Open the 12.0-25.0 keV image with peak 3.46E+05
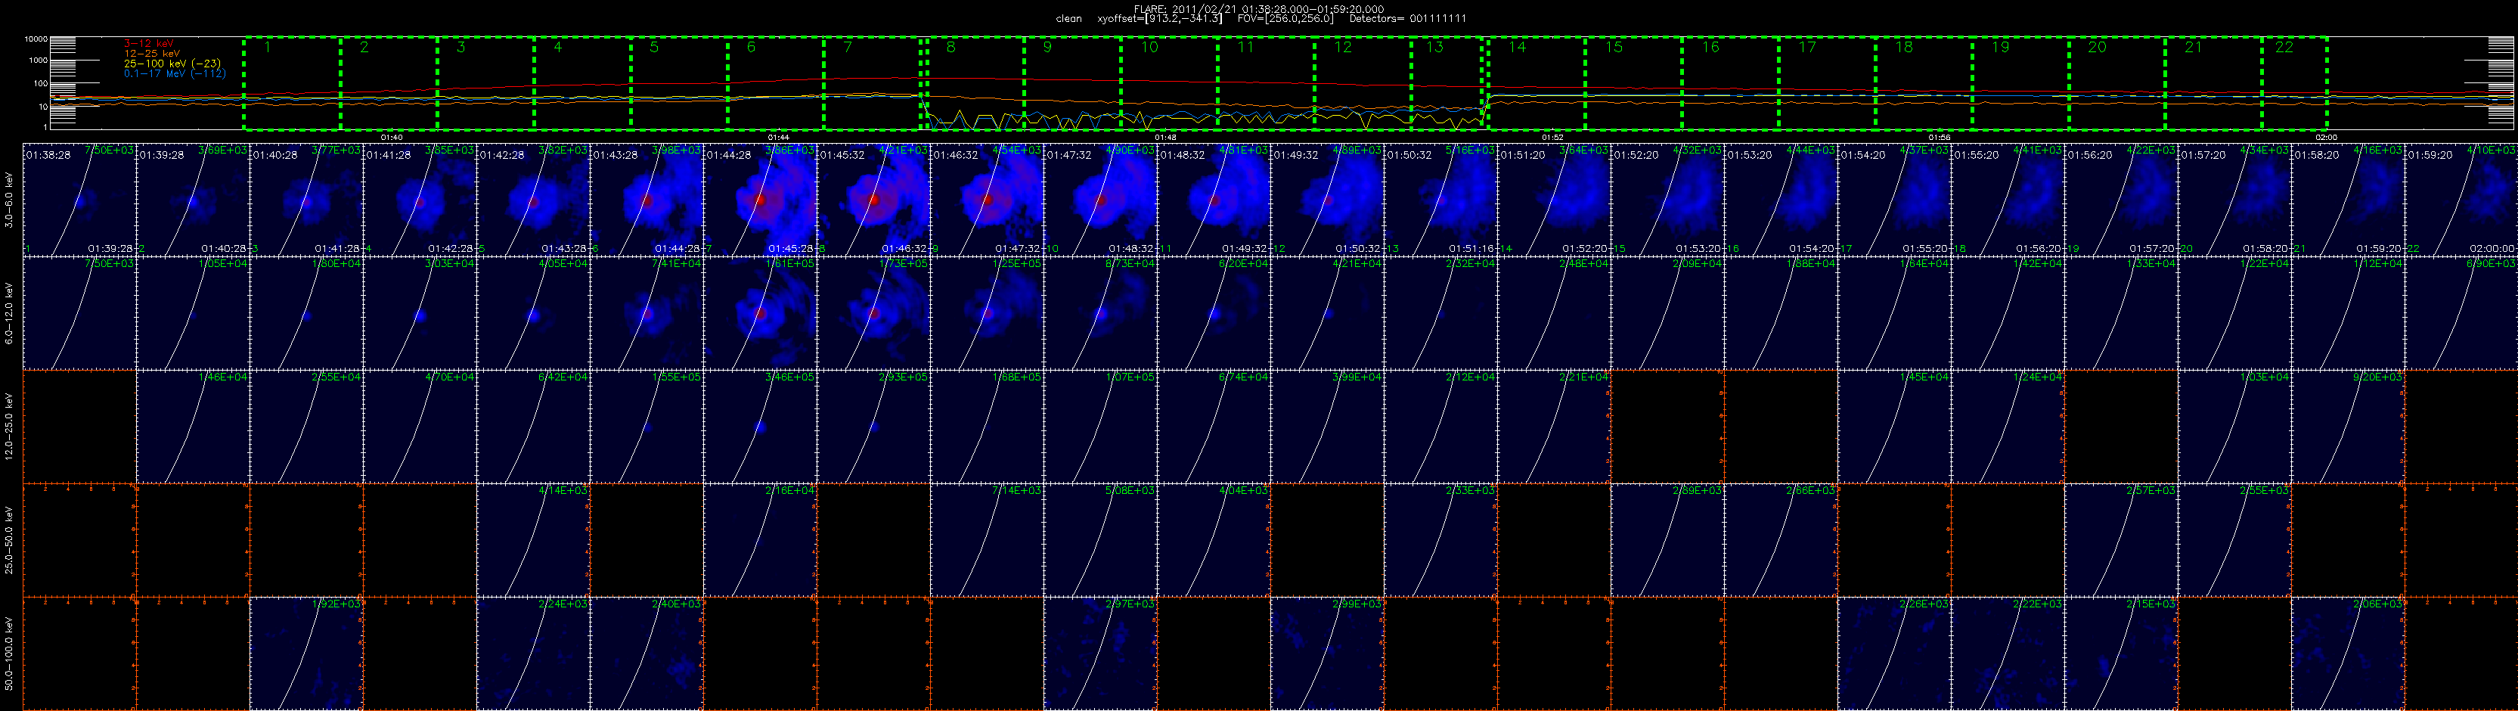The width and height of the screenshot is (2518, 711). (759, 427)
